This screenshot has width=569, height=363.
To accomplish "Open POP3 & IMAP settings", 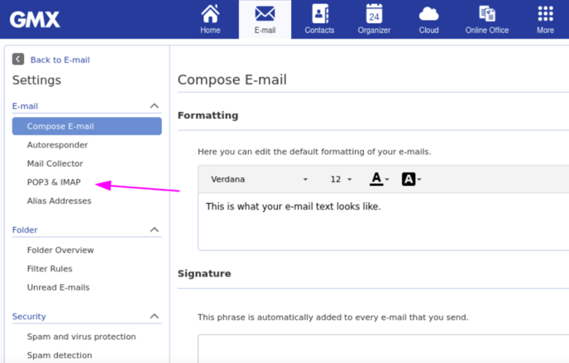I will pyautogui.click(x=54, y=182).
